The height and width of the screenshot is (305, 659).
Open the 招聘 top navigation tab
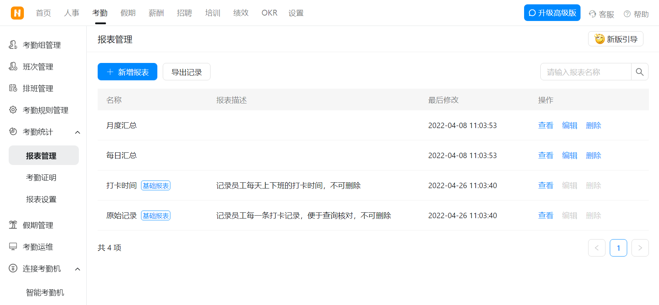(184, 13)
